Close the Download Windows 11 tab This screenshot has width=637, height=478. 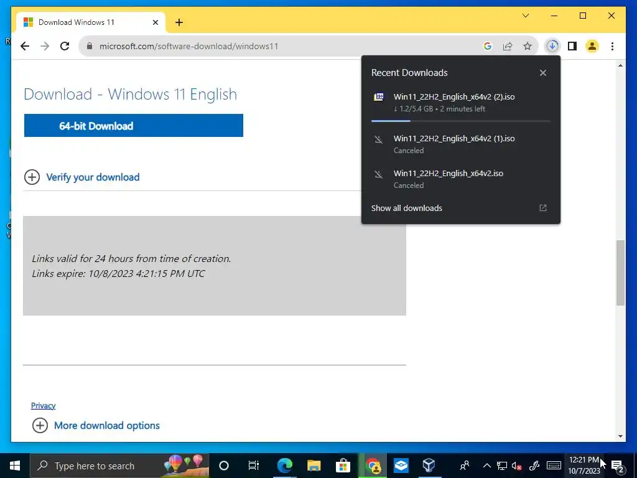pyautogui.click(x=155, y=22)
